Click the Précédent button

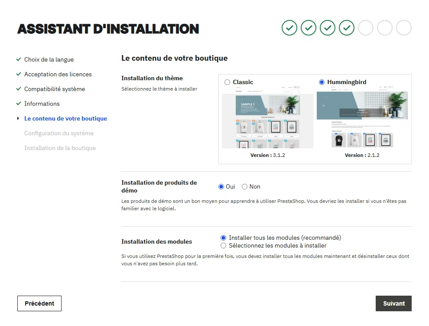39,303
